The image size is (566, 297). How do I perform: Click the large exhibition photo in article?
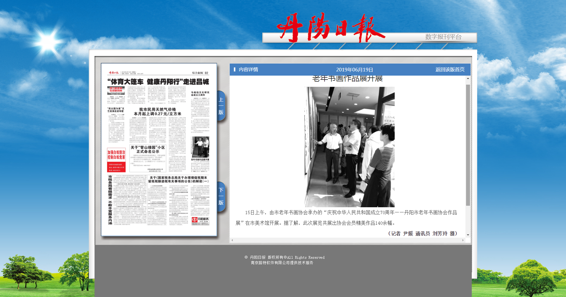[x=349, y=147]
